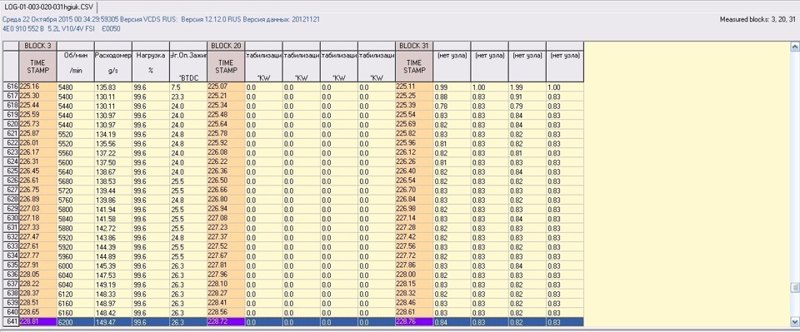Click airflow value 149.47 in row 641
Image resolution: width=800 pixels, height=332 pixels.
click(113, 322)
